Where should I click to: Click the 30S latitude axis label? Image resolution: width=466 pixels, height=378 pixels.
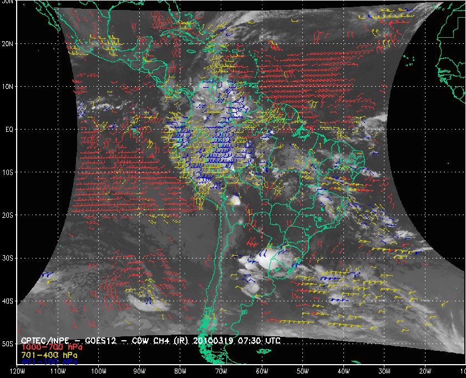(7, 258)
